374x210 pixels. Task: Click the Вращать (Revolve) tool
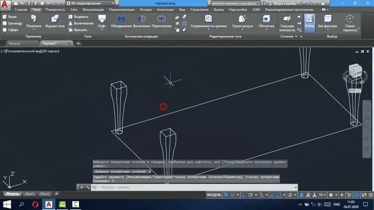click(78, 30)
